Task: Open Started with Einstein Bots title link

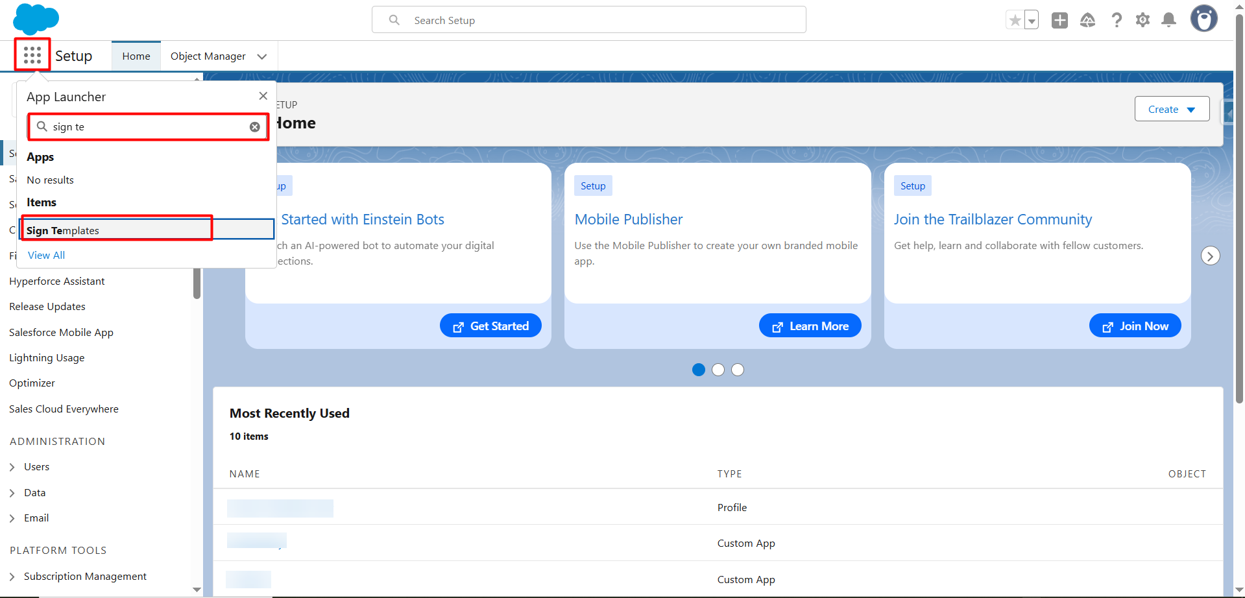Action: 363,220
